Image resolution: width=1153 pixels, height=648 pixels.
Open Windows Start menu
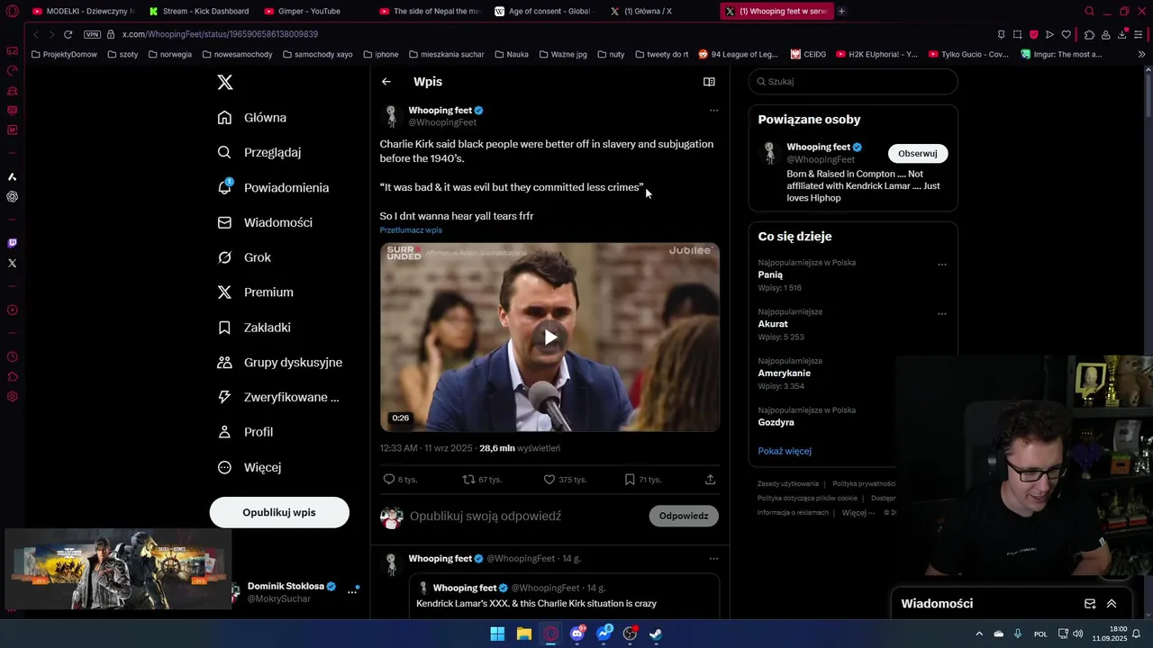[497, 634]
